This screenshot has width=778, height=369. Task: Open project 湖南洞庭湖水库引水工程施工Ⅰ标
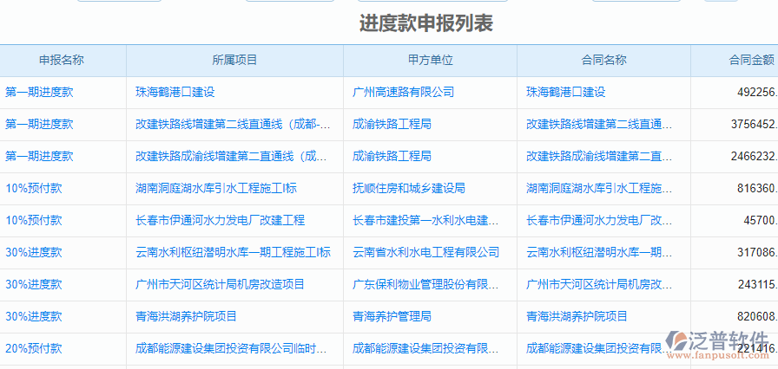tap(216, 189)
